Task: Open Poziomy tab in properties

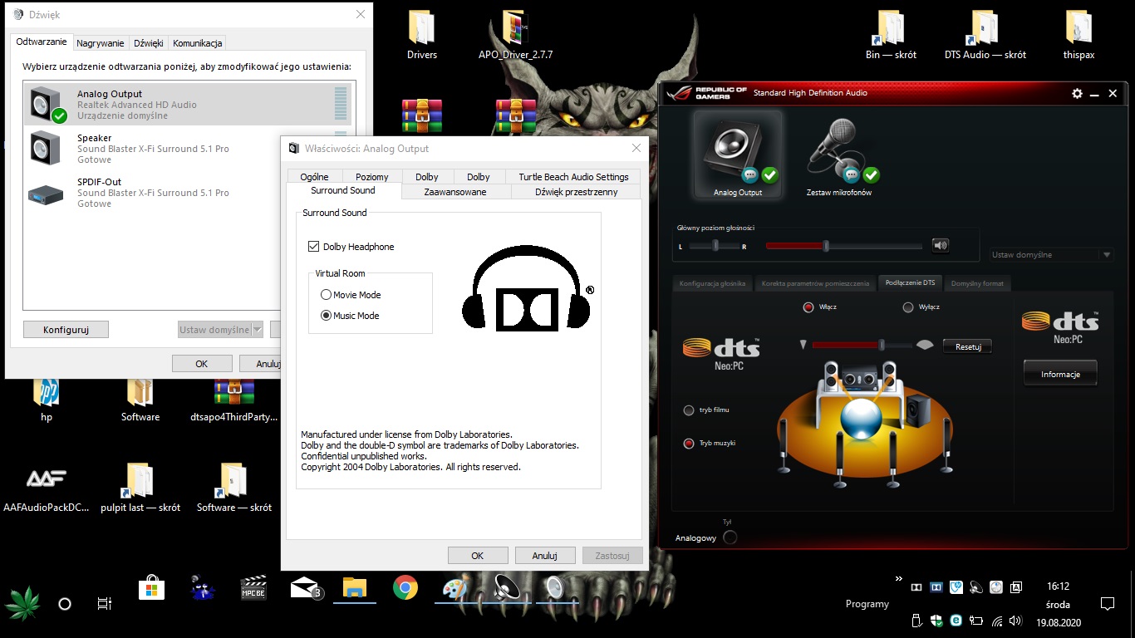Action: (x=371, y=177)
